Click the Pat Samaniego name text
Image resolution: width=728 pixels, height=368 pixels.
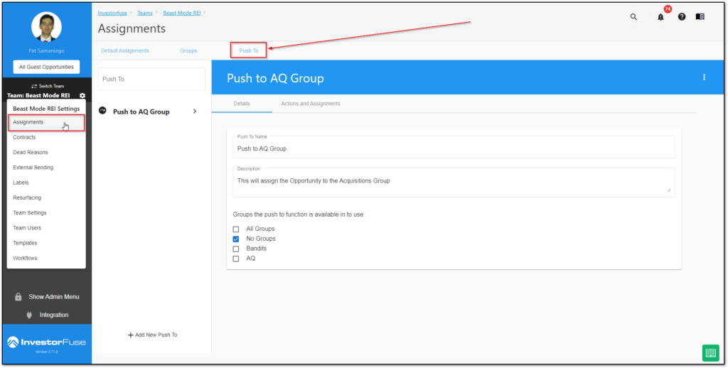[x=46, y=50]
